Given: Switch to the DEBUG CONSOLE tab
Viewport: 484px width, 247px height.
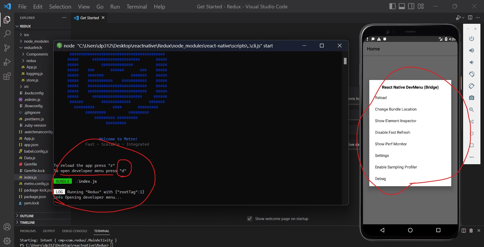Looking at the screenshot, I should (74, 231).
